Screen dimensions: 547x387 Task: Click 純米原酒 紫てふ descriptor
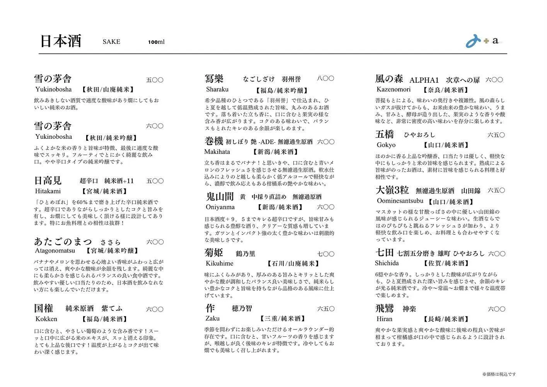pyautogui.click(x=94, y=309)
